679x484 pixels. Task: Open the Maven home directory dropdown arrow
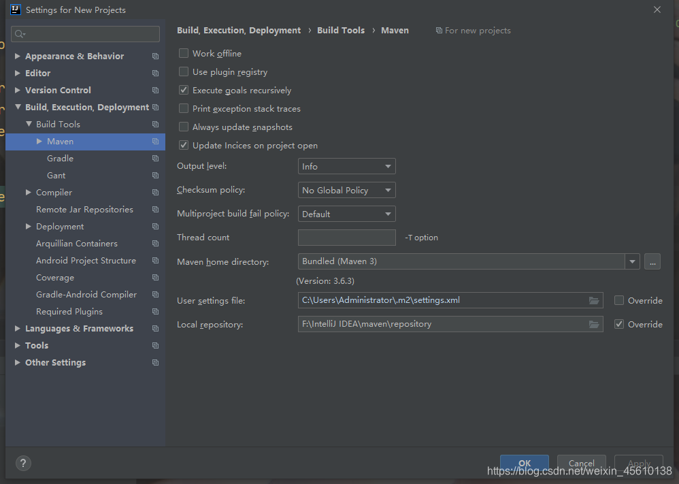632,261
